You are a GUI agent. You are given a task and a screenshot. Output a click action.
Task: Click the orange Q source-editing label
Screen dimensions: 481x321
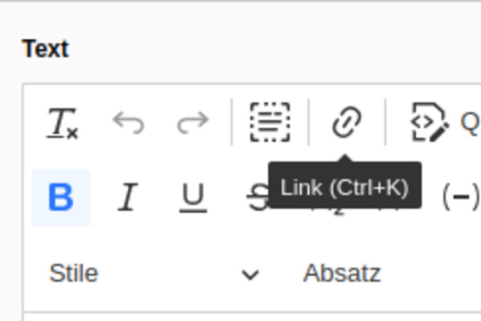click(470, 122)
